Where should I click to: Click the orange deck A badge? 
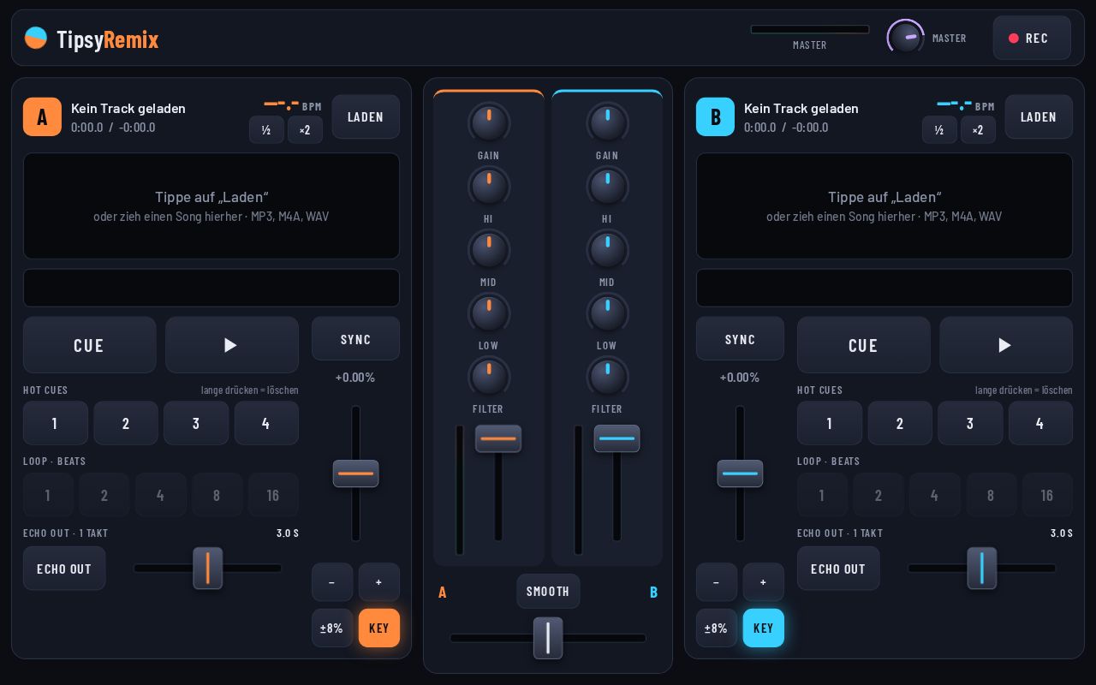coord(42,116)
